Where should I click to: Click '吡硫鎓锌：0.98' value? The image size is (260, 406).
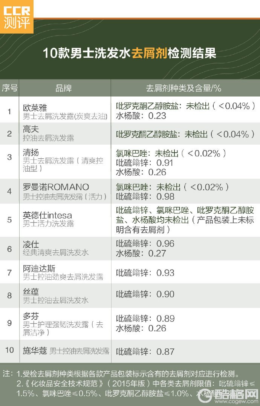(x=145, y=196)
